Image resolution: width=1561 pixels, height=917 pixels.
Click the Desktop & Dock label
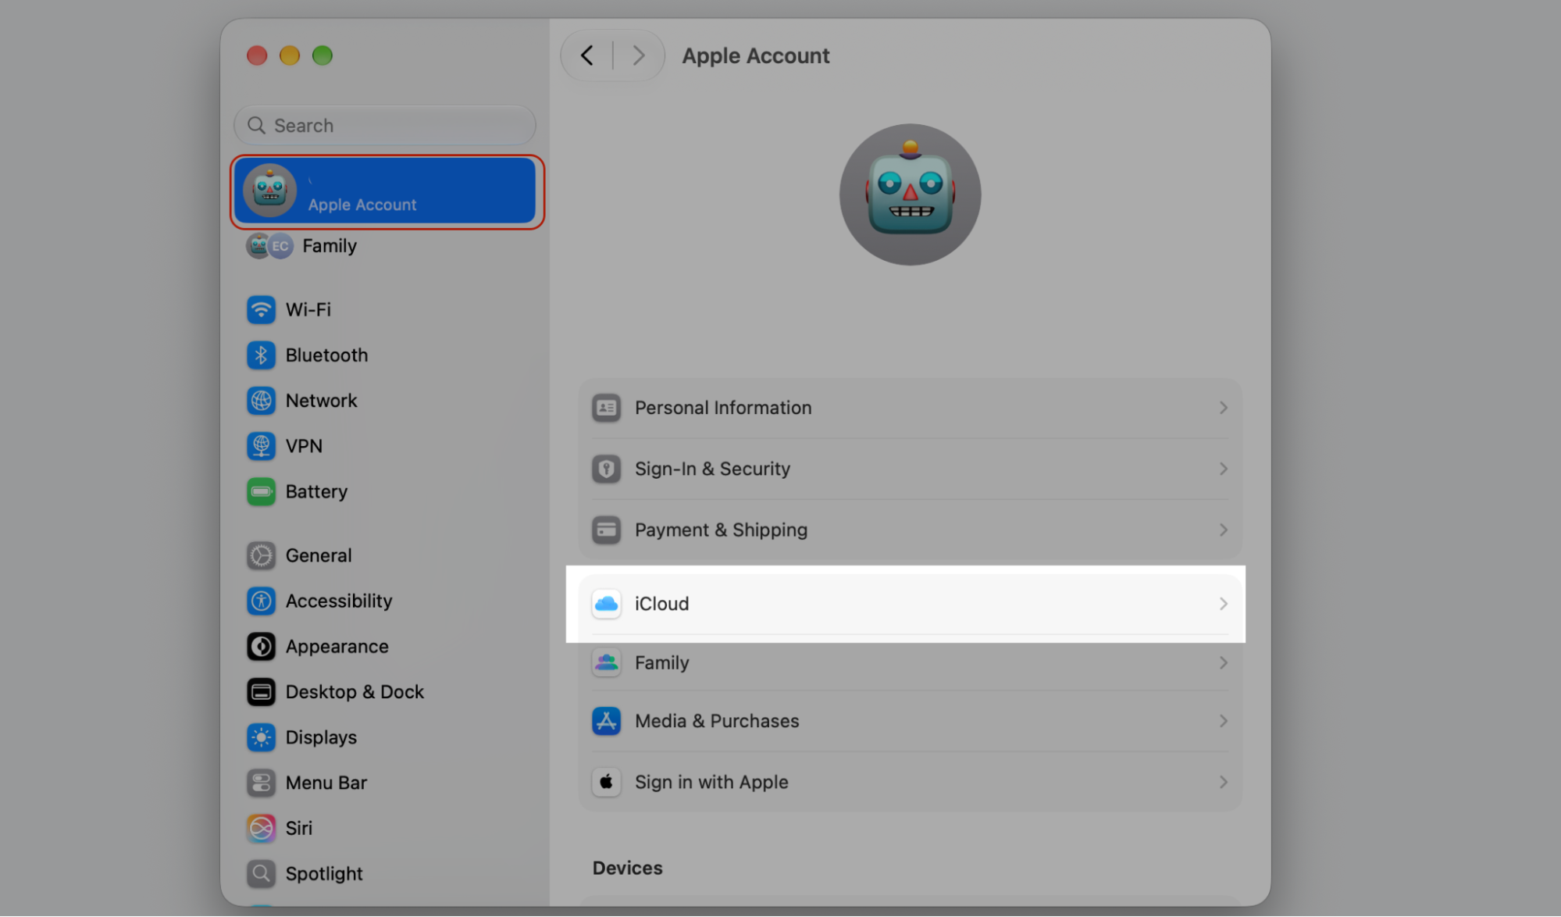[x=355, y=692]
